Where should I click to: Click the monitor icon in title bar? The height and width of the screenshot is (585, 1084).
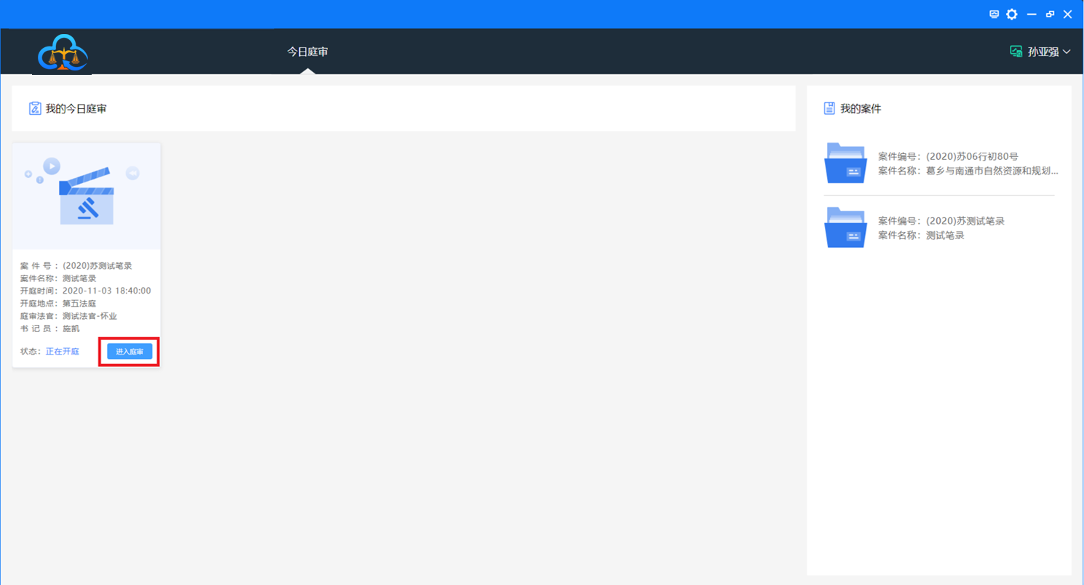click(x=994, y=15)
